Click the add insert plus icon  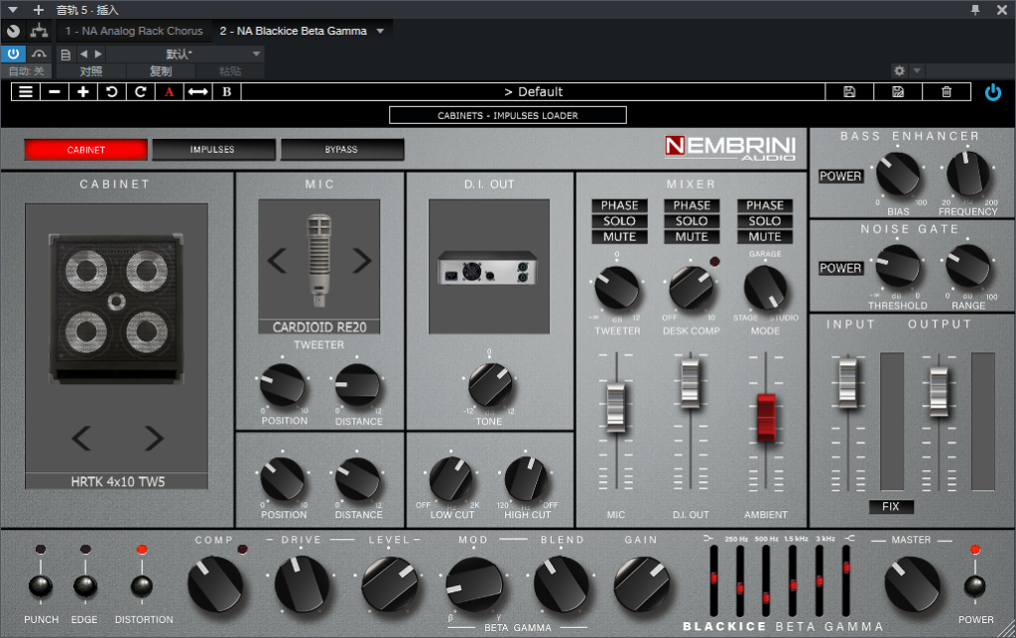39,10
